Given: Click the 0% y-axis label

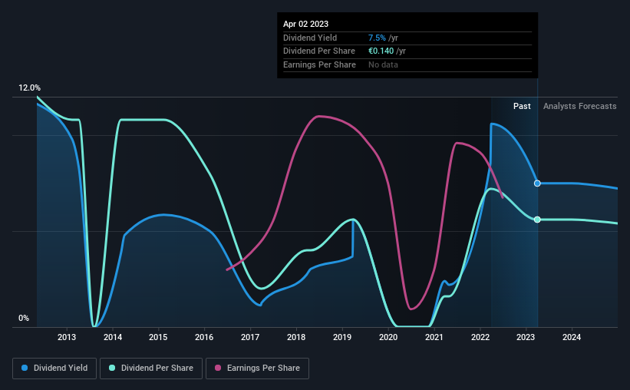Looking at the screenshot, I should tap(24, 318).
